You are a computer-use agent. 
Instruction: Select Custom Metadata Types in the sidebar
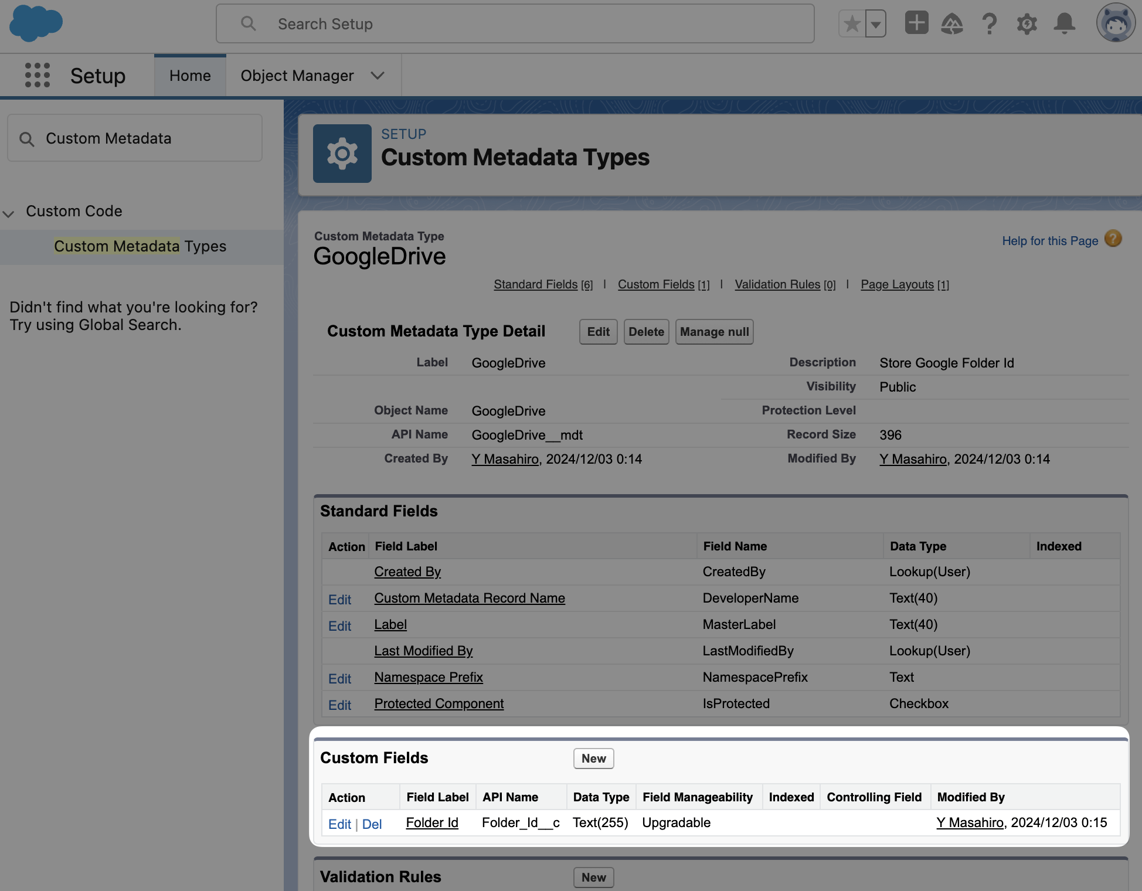[140, 246]
